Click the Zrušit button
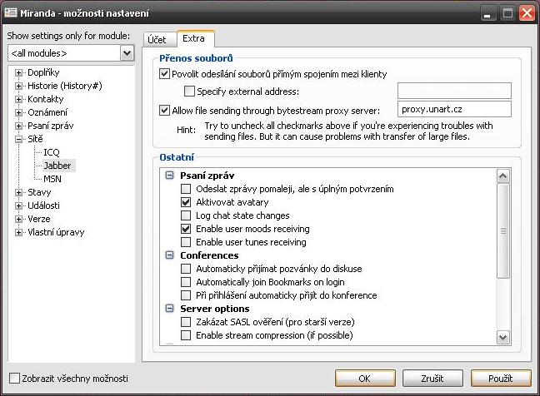The height and width of the screenshot is (396, 540). [x=432, y=379]
